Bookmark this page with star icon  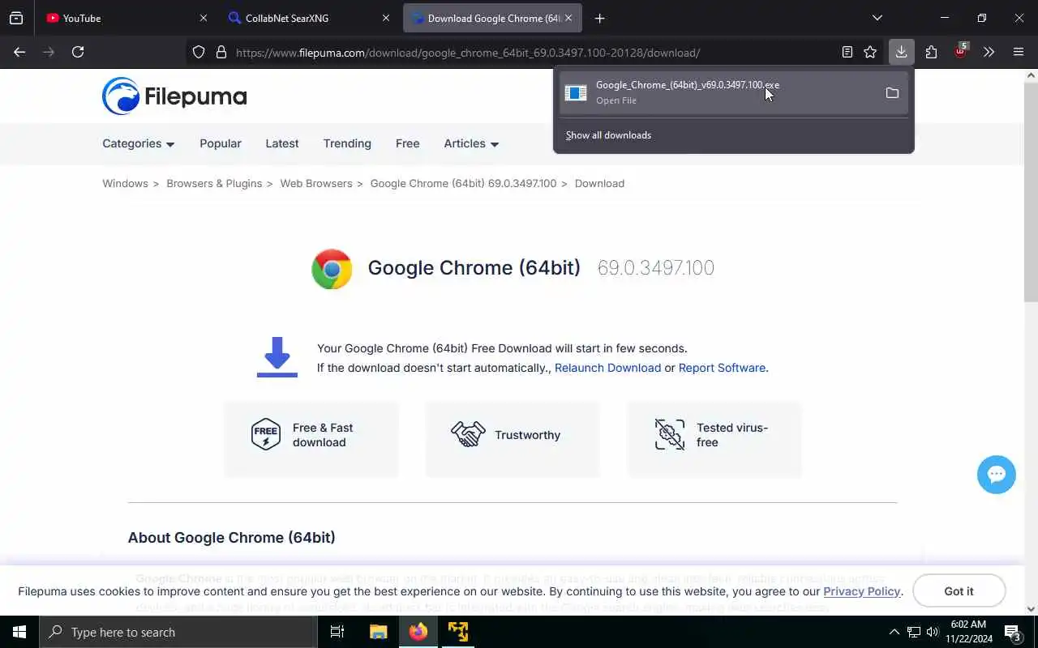870,52
